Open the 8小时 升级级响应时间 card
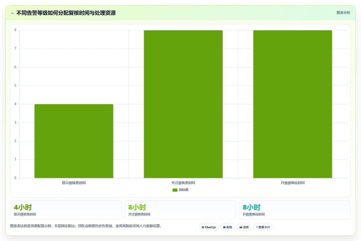This screenshot has width=361, height=241. (x=295, y=210)
